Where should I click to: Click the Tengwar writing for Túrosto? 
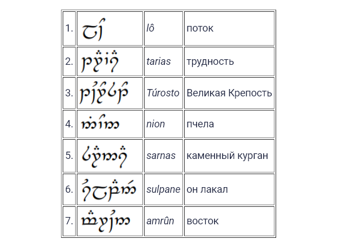[104, 92]
